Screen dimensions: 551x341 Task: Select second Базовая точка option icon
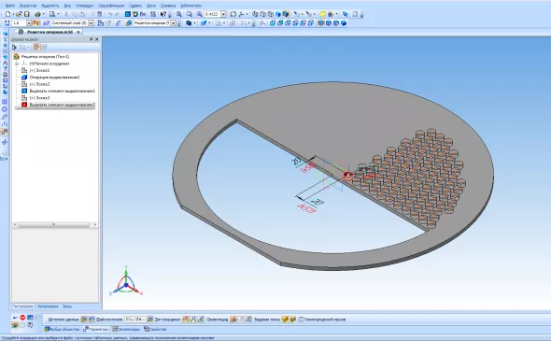[292, 320]
